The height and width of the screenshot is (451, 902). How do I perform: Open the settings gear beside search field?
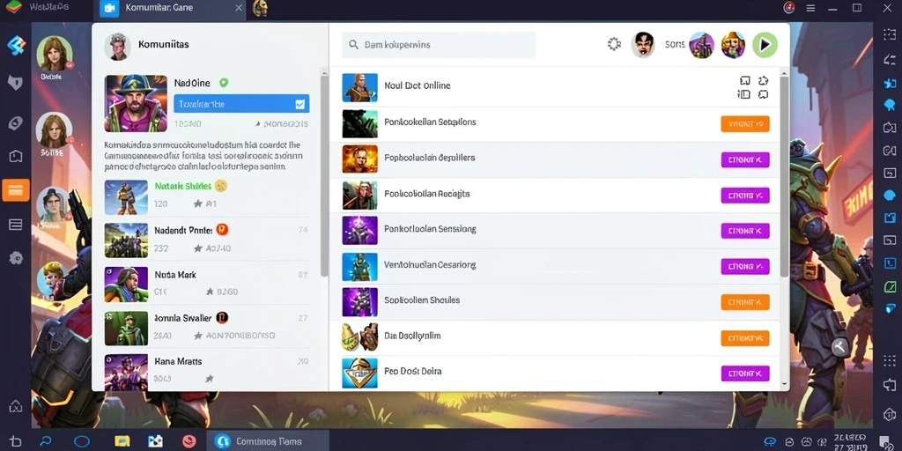[614, 44]
